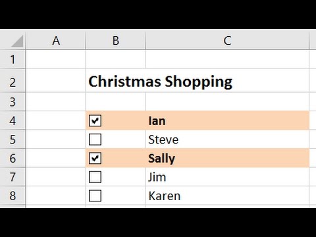Tick the checkbox beside Steve
316x237 pixels.
click(95, 140)
